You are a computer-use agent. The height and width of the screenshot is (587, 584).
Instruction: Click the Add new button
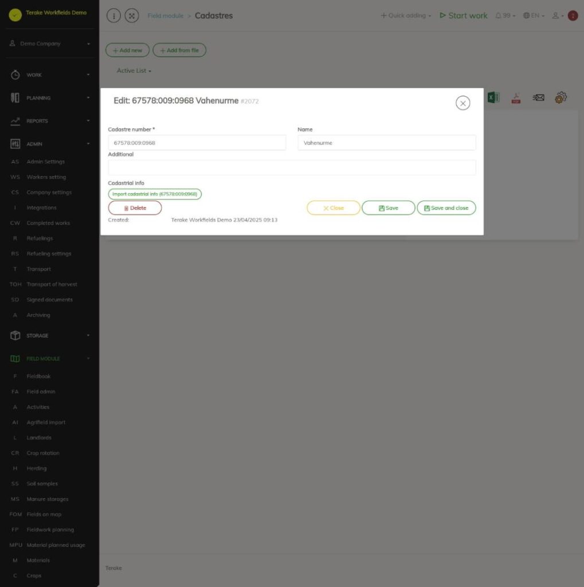tap(127, 50)
